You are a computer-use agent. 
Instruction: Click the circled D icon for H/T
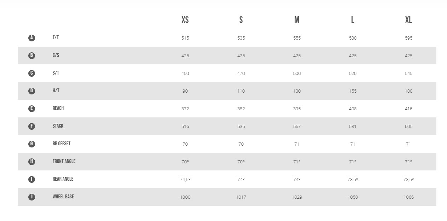point(31,91)
